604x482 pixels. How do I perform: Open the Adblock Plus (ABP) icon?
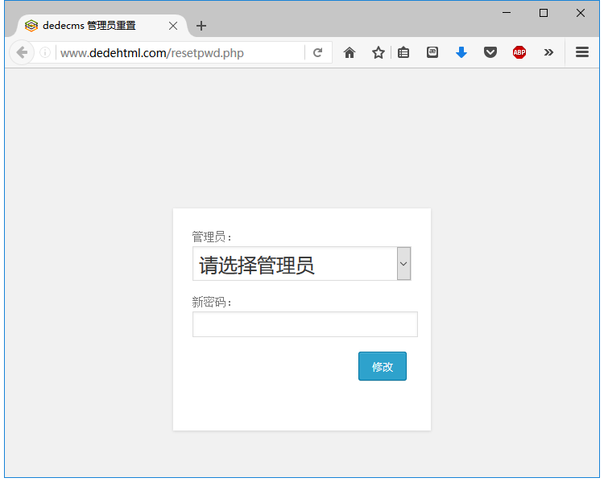[x=519, y=53]
